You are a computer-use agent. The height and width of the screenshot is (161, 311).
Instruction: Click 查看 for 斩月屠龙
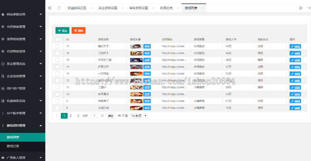pos(147,94)
